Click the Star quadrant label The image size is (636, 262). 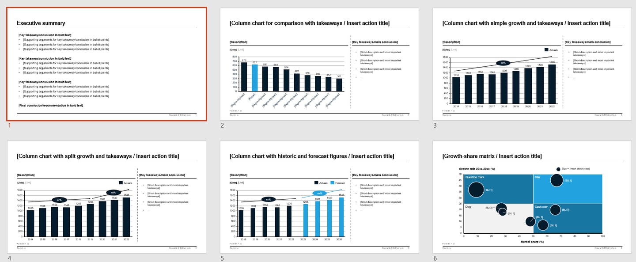point(538,177)
